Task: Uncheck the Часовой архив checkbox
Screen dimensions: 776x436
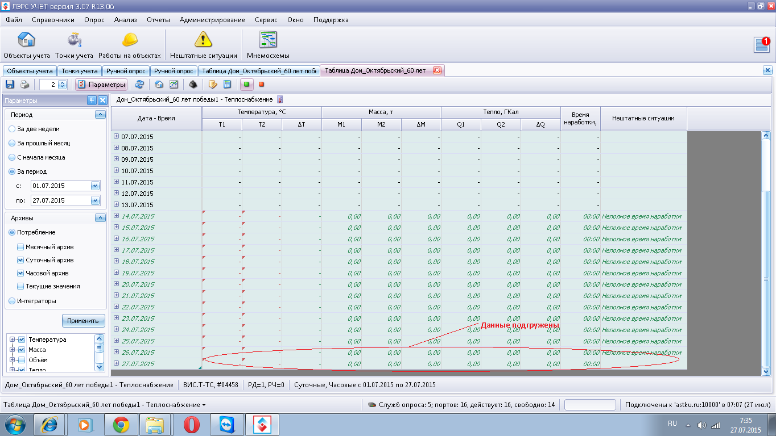Action: click(20, 273)
